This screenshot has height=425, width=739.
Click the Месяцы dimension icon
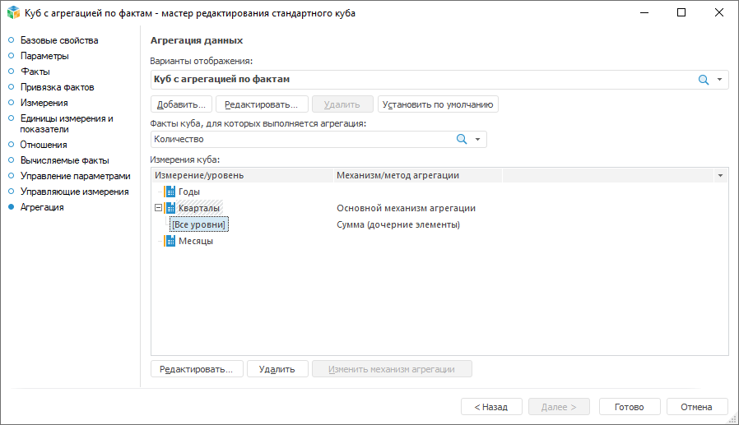[x=170, y=241]
